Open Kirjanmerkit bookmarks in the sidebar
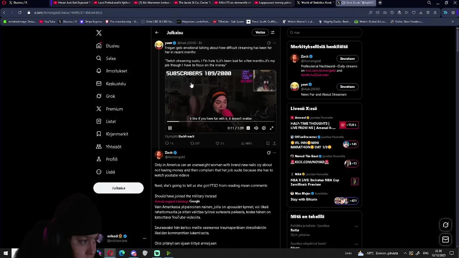Viewport: 459px width, 258px height. tap(112, 134)
